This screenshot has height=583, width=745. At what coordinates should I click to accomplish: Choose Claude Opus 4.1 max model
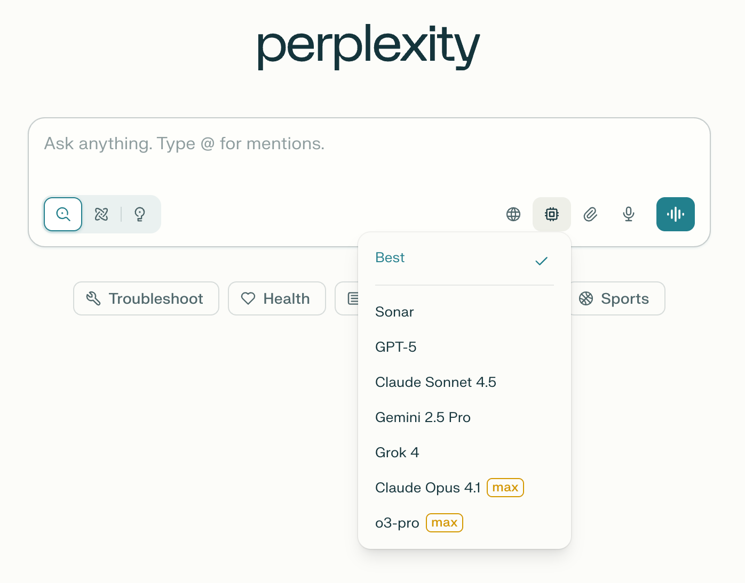[x=428, y=488]
